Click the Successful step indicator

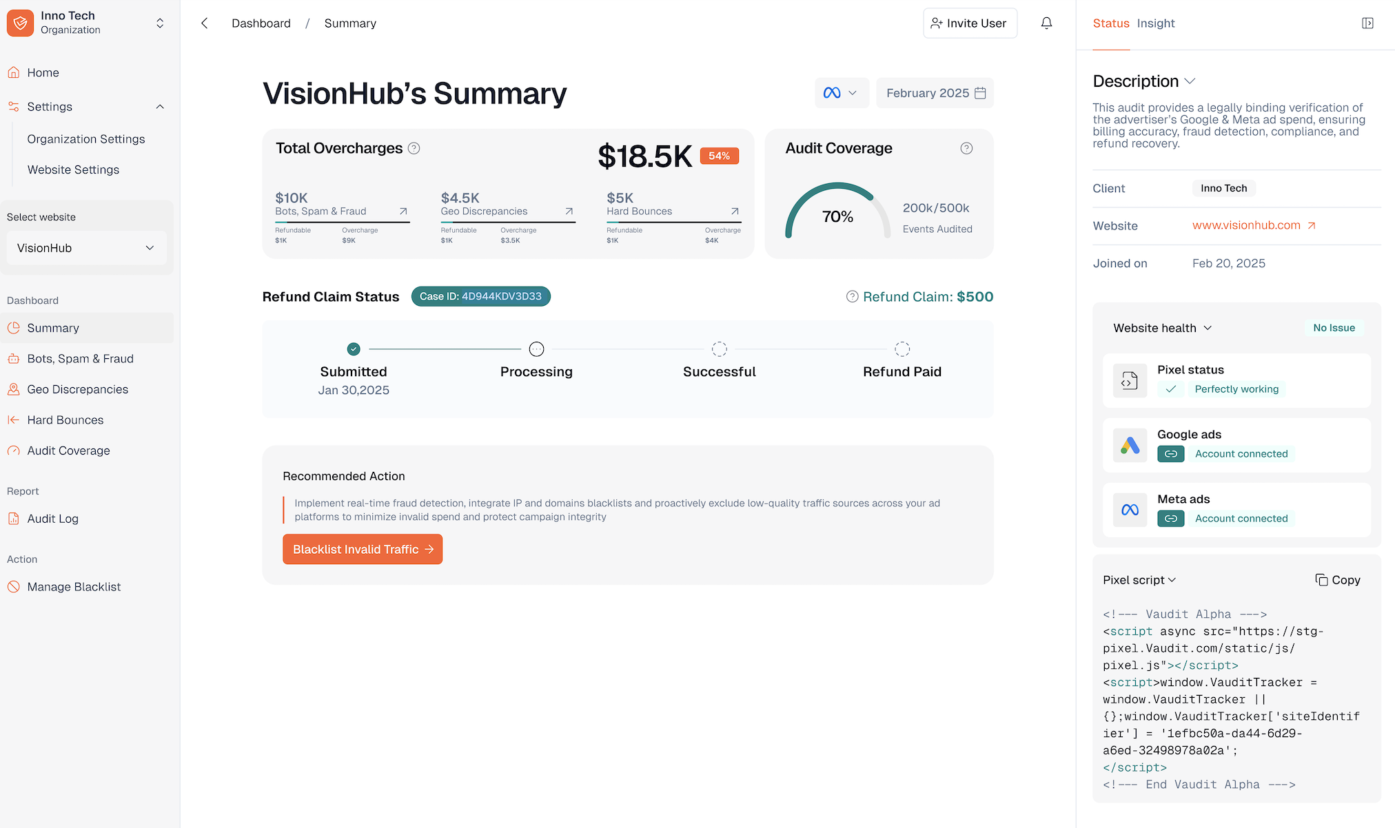(720, 349)
